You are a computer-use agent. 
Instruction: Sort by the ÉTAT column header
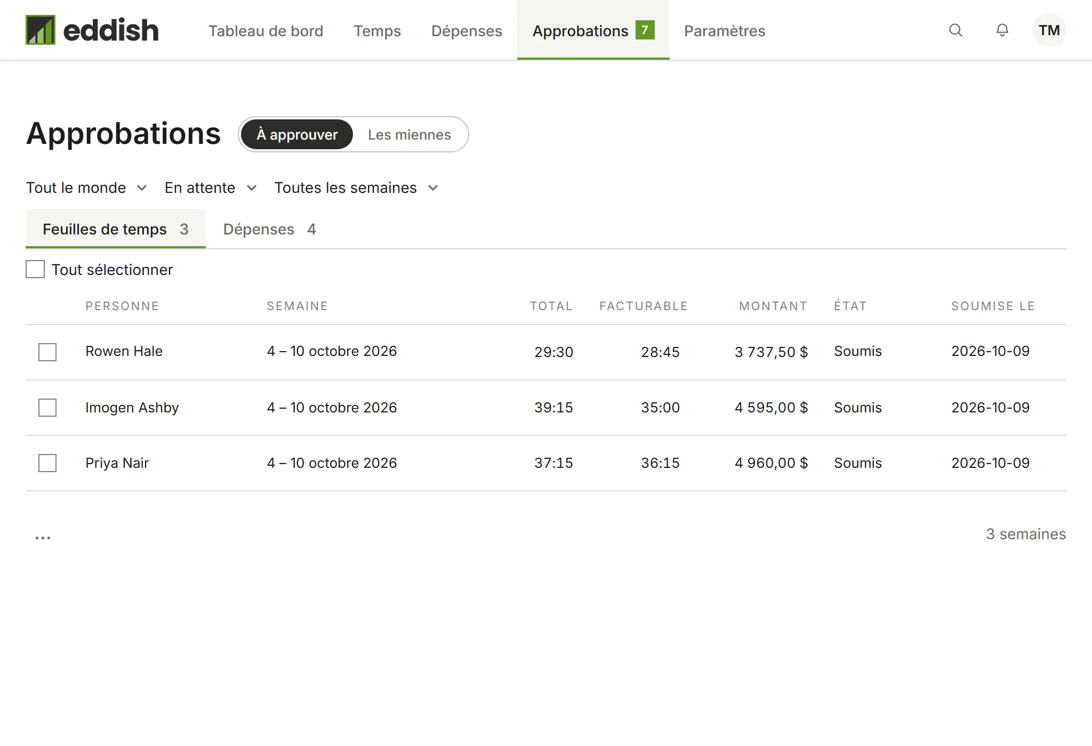pyautogui.click(x=850, y=306)
